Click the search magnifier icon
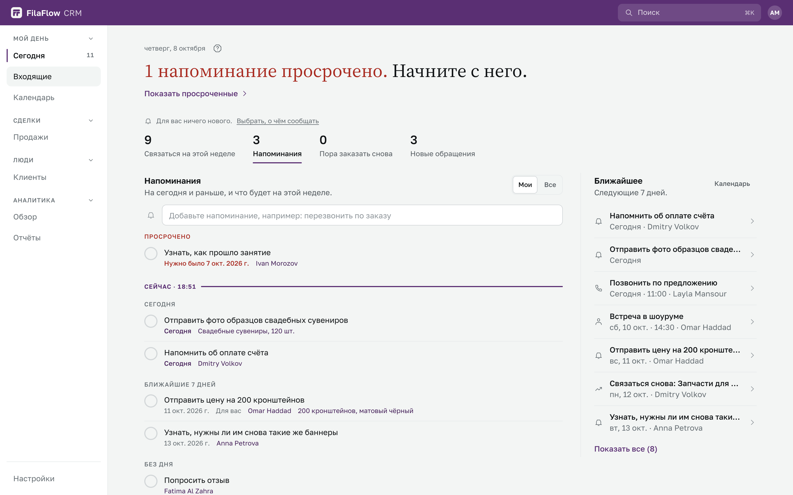The width and height of the screenshot is (793, 495). pos(629,13)
